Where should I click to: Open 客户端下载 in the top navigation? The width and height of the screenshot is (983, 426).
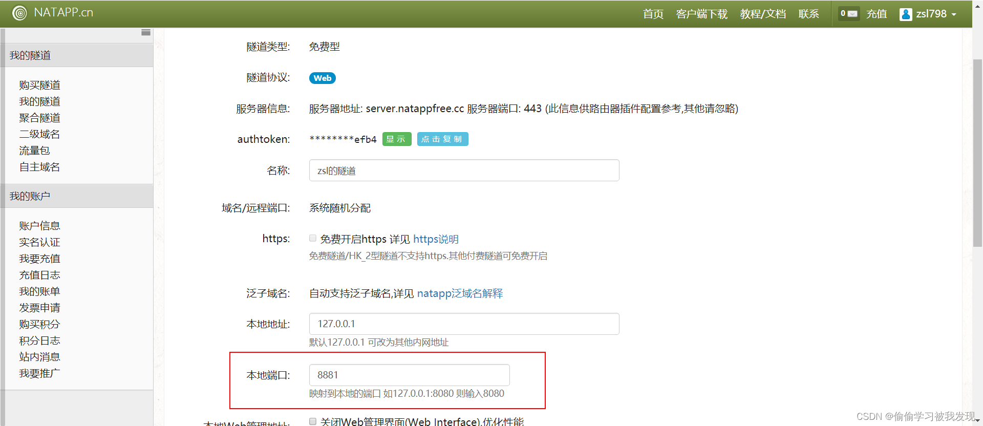pos(701,14)
